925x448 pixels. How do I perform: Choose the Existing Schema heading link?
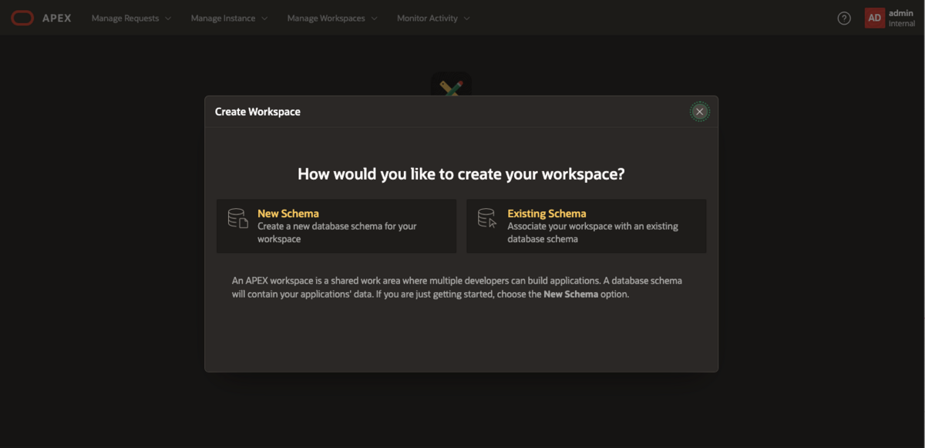547,214
